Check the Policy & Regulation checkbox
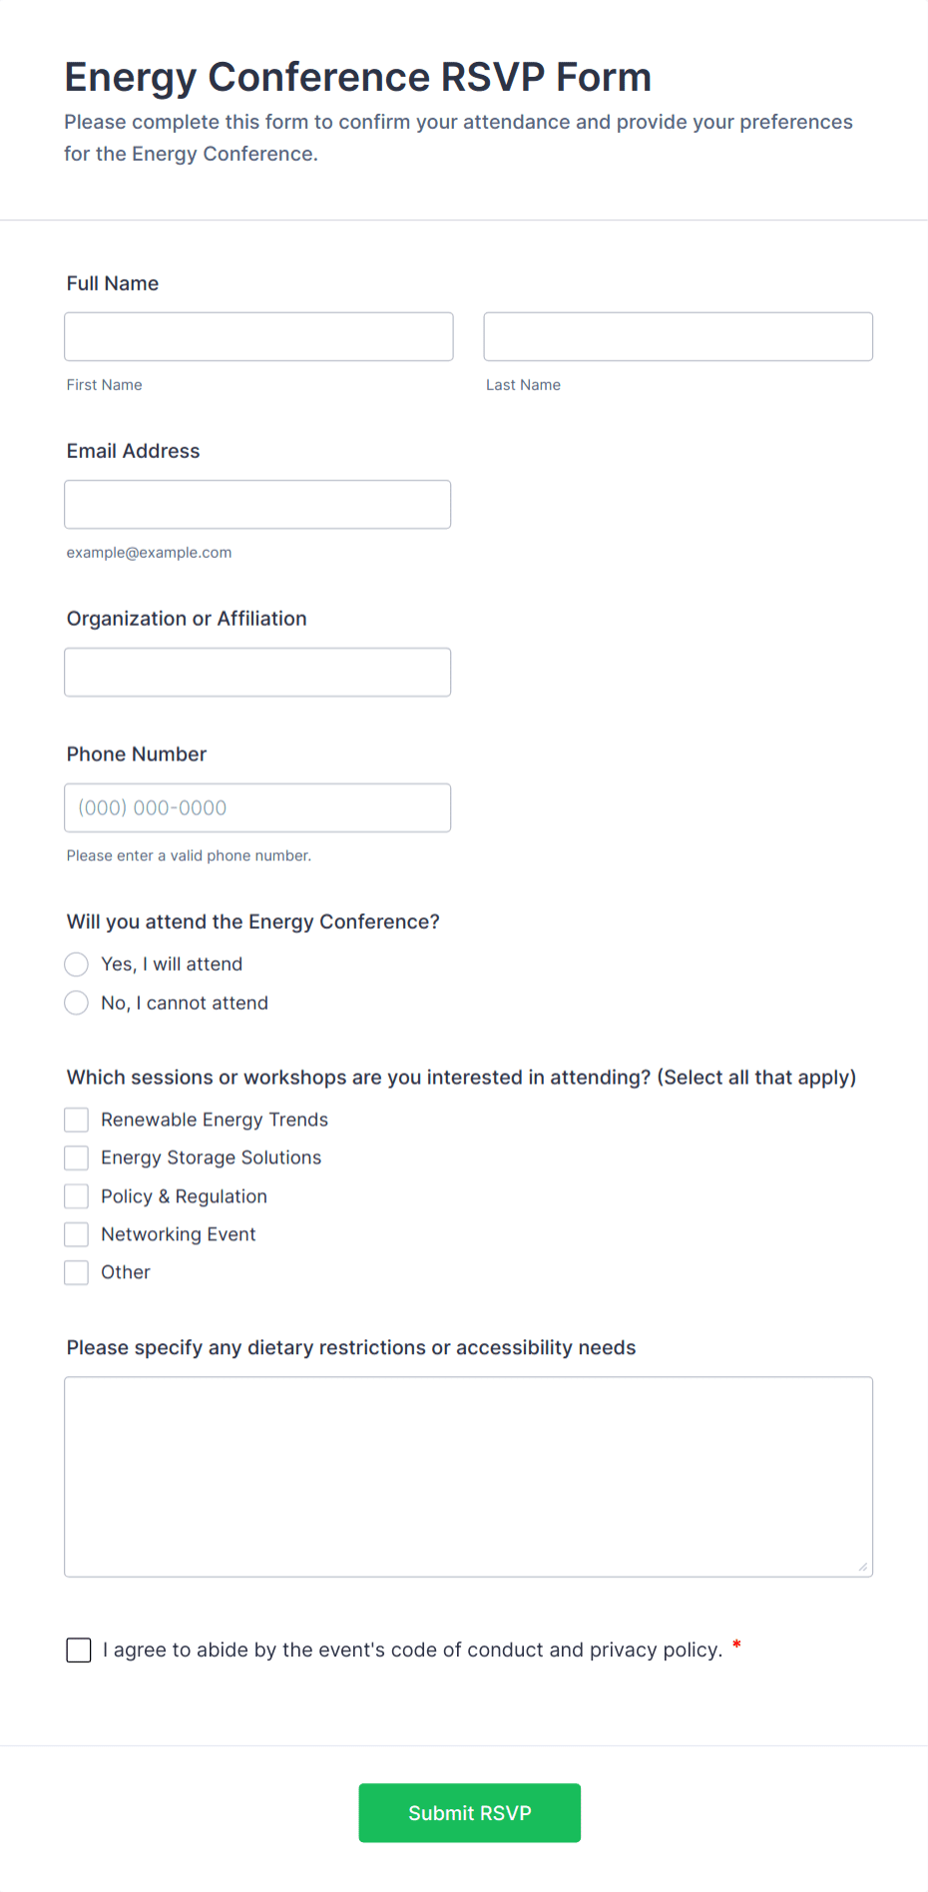The image size is (928, 1892). [x=76, y=1195]
